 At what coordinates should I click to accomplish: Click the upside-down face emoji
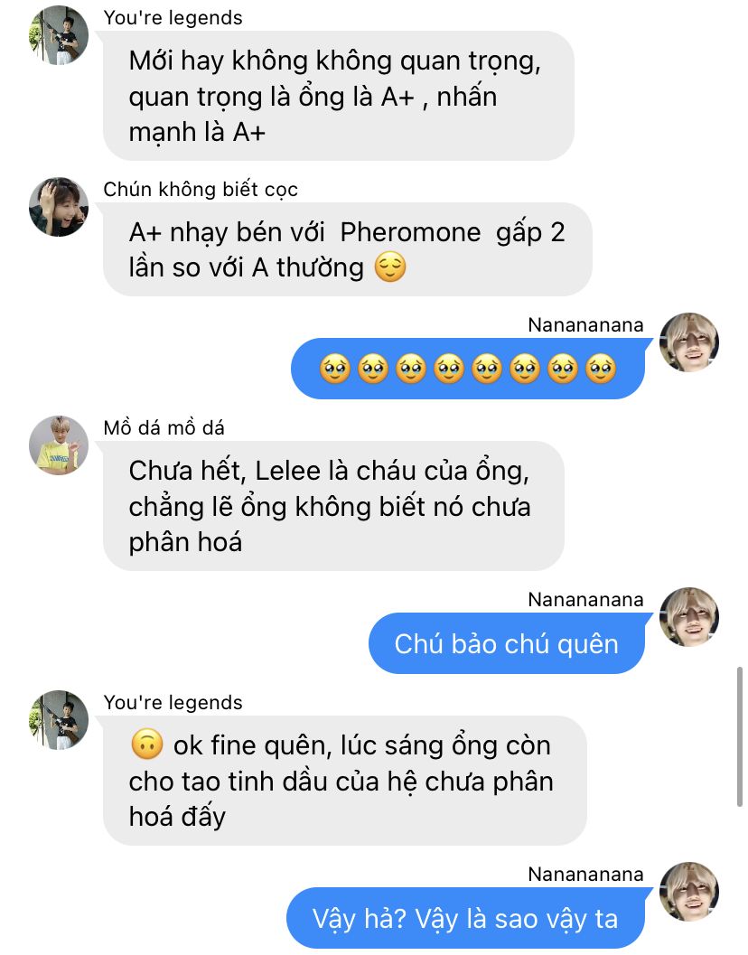146,744
